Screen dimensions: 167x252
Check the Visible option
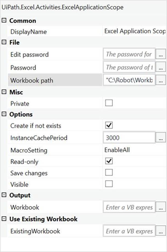[x=109, y=184]
